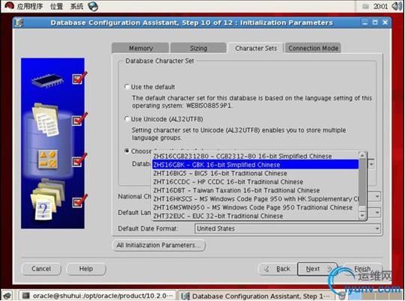Screen dimensions: 405x301
Task: Open the Connection Mode tab
Action: 313,49
